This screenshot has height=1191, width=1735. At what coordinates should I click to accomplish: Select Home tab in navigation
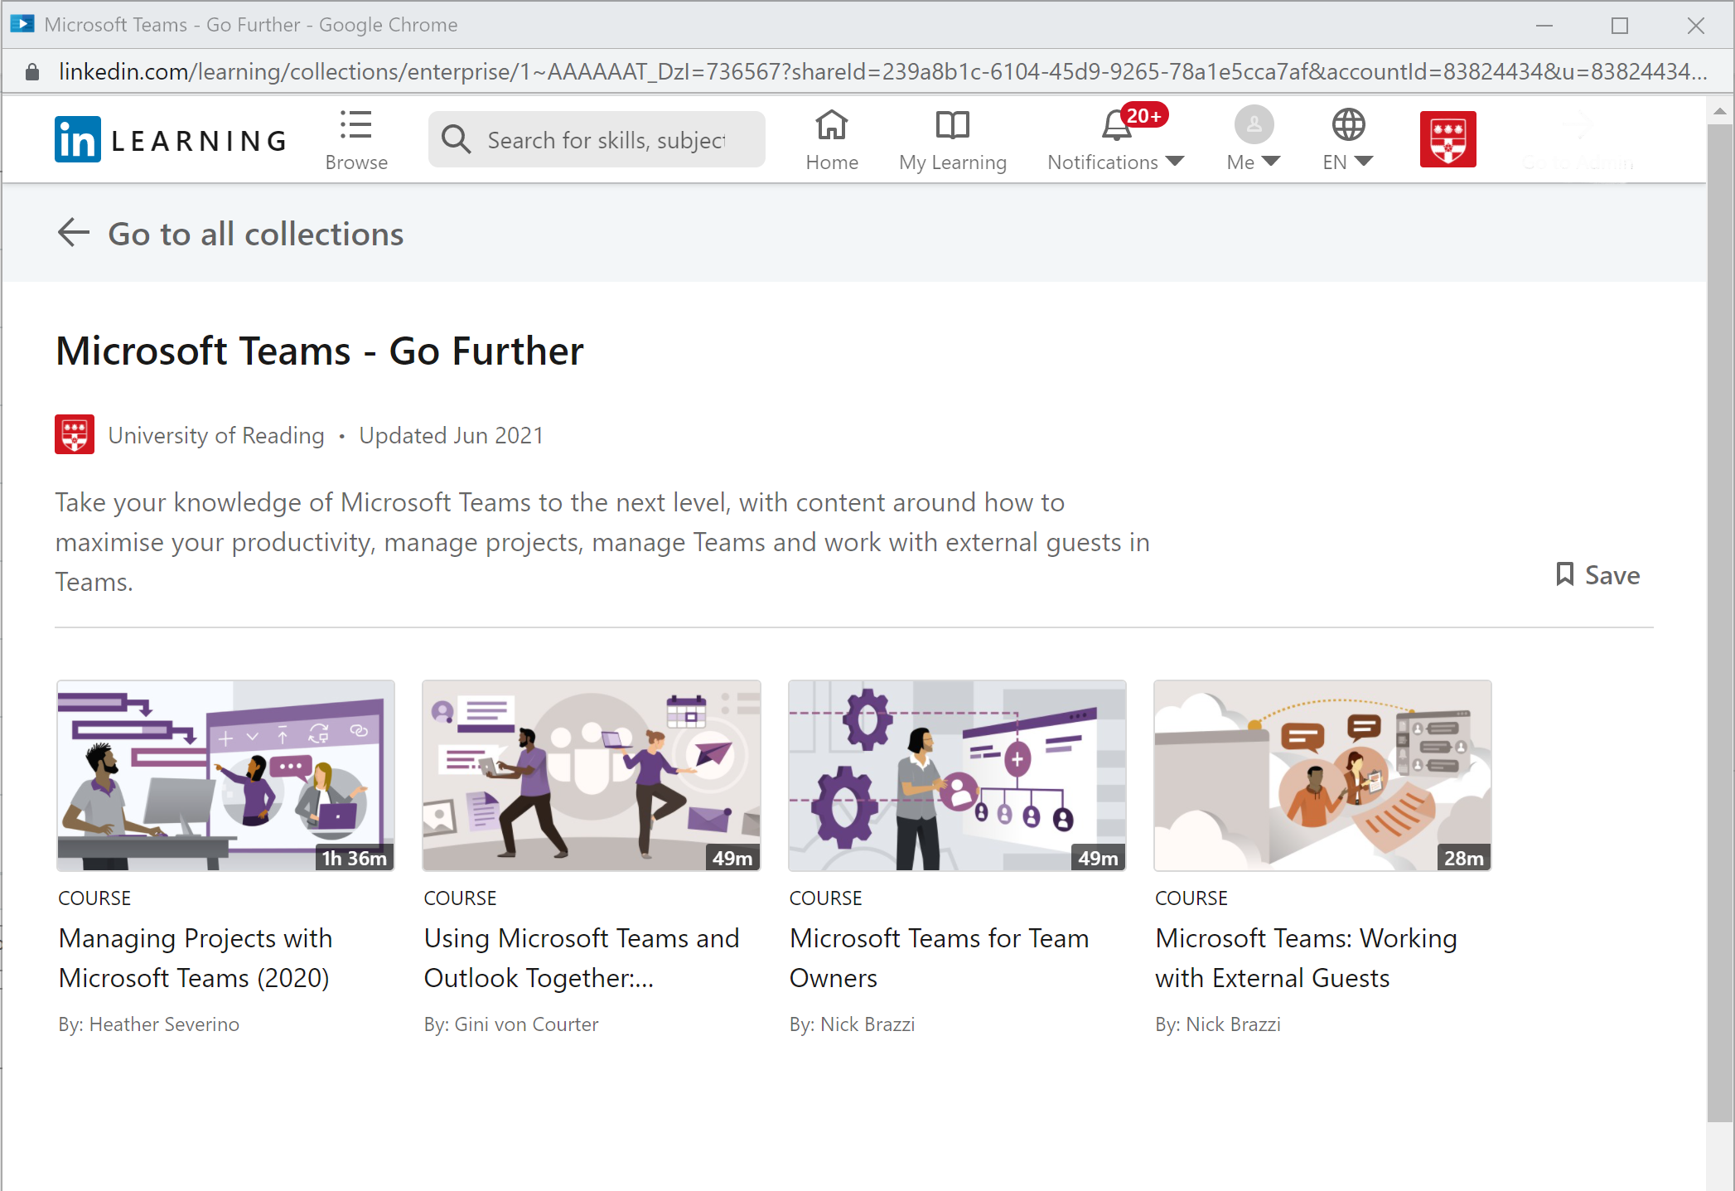coord(832,139)
